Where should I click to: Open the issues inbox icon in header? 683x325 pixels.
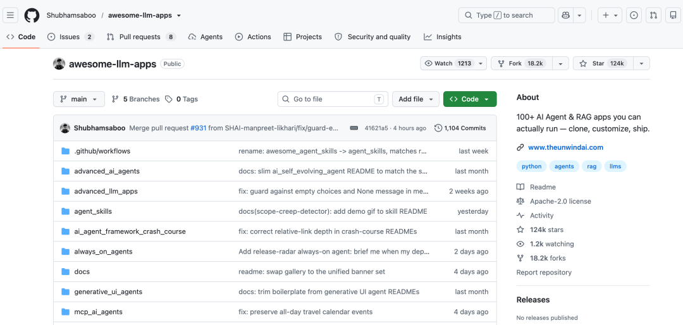pyautogui.click(x=634, y=15)
